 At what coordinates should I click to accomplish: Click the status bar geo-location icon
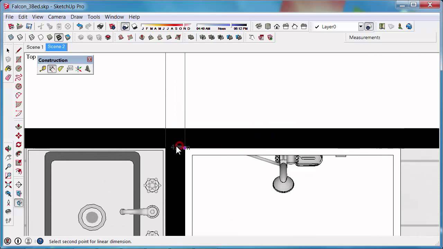(x=8, y=241)
